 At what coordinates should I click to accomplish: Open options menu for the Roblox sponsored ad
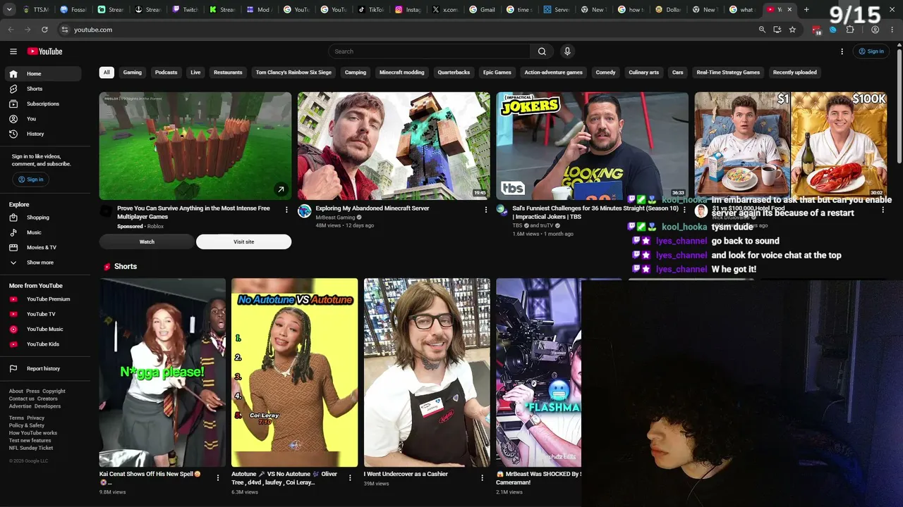click(x=286, y=210)
